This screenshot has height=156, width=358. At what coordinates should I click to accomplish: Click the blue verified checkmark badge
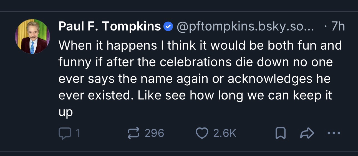(x=168, y=27)
